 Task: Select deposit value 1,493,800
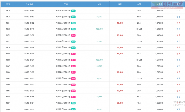point(159,35)
